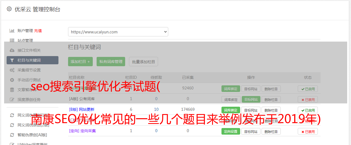The height and width of the screenshot is (145, 351).
Task: Click 目标网站 for [定向] 定向采集
Action: [x=251, y=131]
